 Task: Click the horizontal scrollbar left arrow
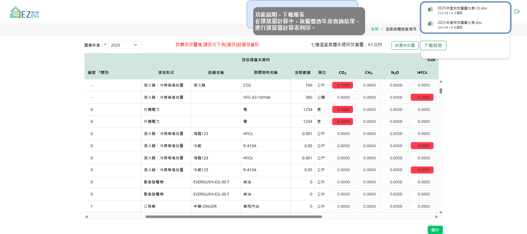coord(87,217)
